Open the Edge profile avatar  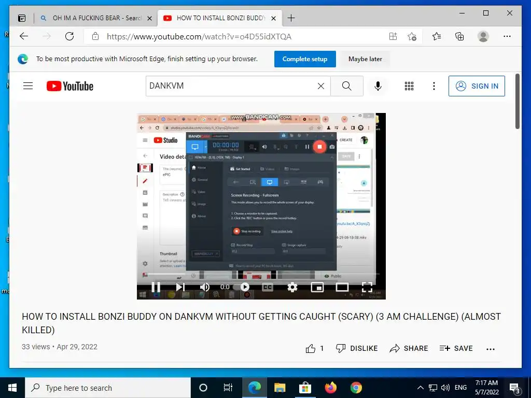(x=483, y=36)
